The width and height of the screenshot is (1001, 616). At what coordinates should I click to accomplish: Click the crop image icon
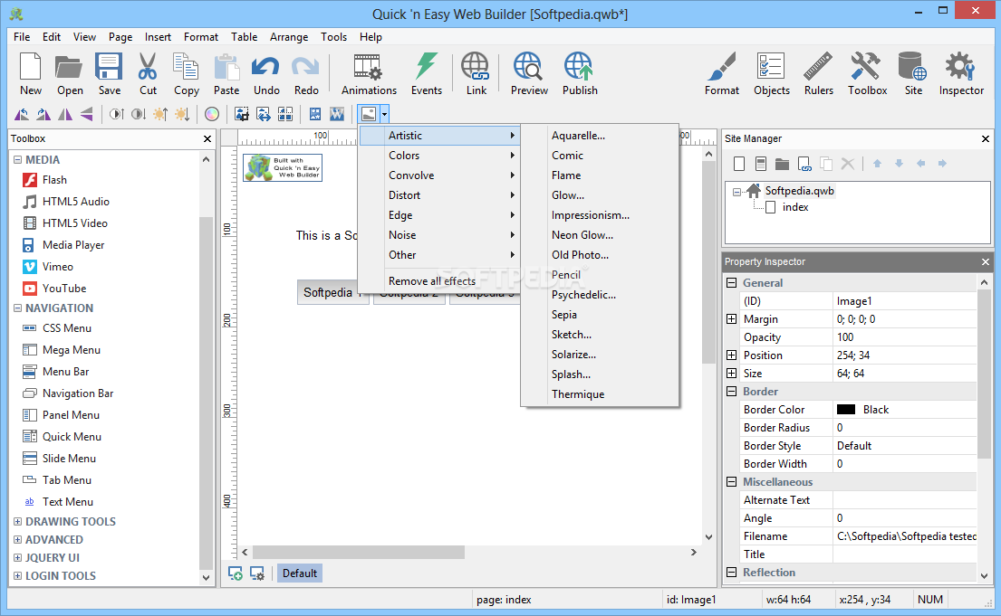point(241,114)
